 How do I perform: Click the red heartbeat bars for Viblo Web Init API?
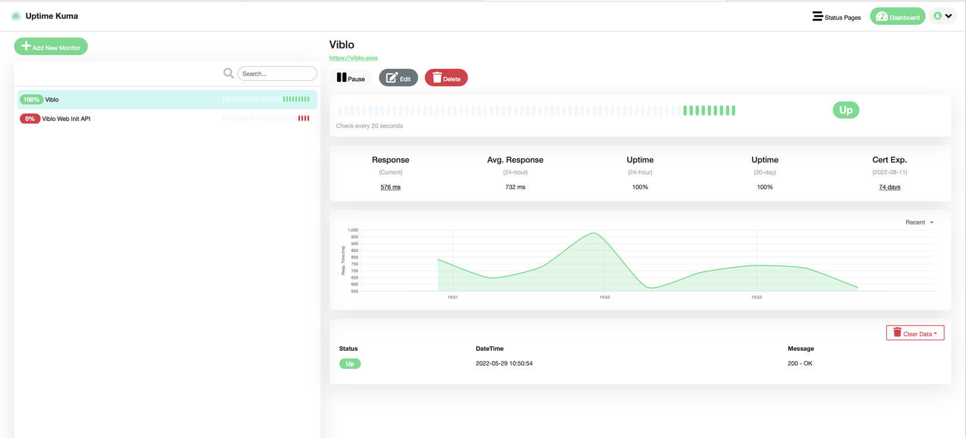303,118
